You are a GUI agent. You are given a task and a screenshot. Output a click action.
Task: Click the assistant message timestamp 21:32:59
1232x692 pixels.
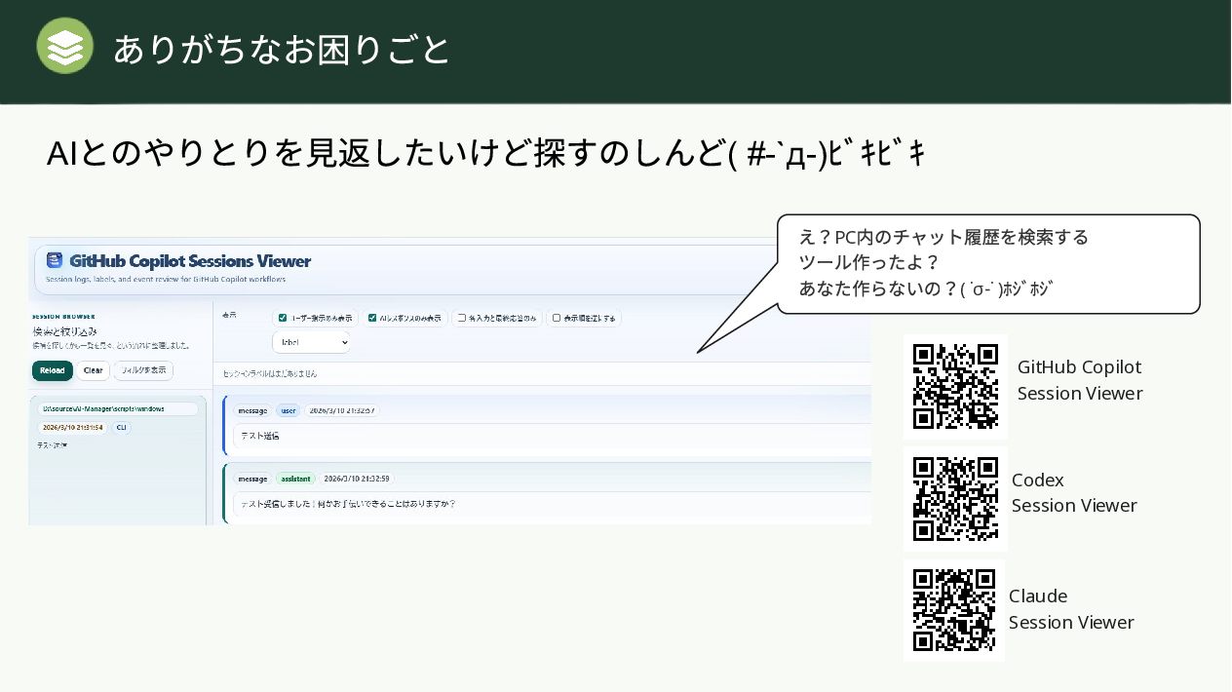coord(356,479)
